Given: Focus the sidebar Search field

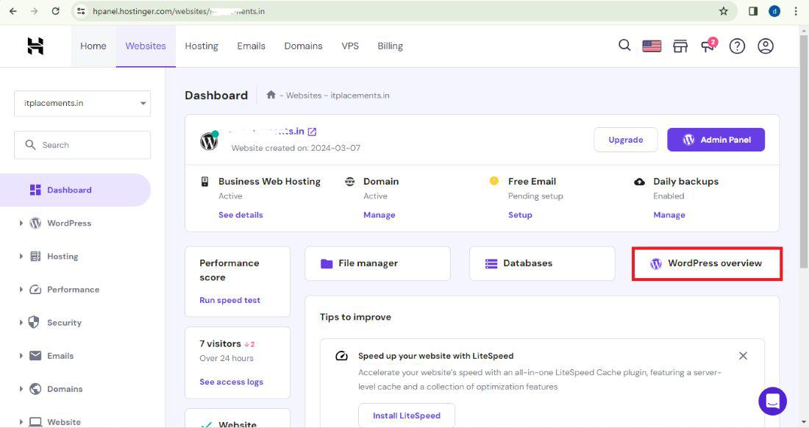Looking at the screenshot, I should (82, 145).
